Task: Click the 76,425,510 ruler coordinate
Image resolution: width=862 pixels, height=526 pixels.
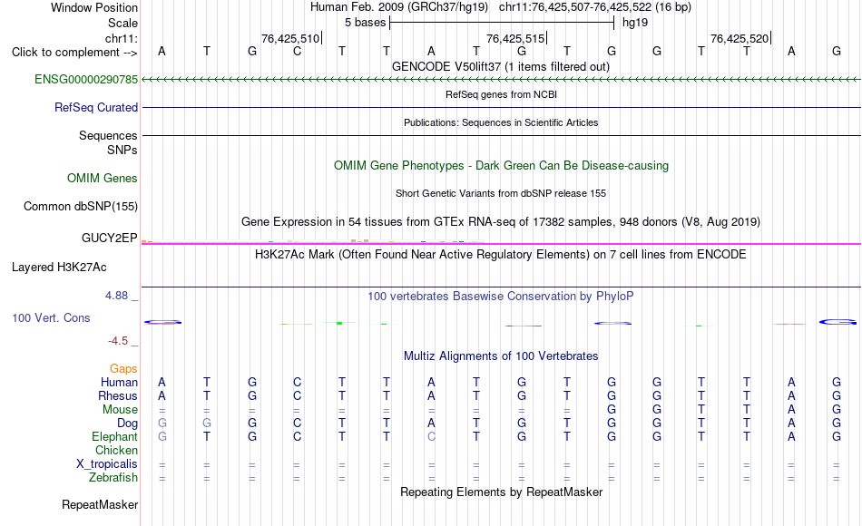Action: tap(290, 38)
